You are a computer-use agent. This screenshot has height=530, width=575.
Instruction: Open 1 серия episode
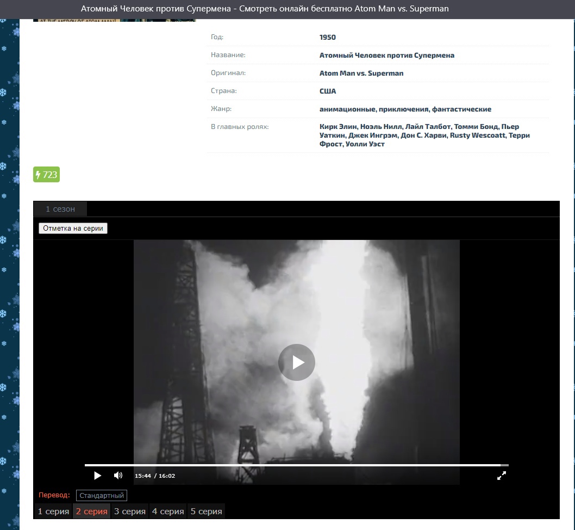click(x=54, y=511)
